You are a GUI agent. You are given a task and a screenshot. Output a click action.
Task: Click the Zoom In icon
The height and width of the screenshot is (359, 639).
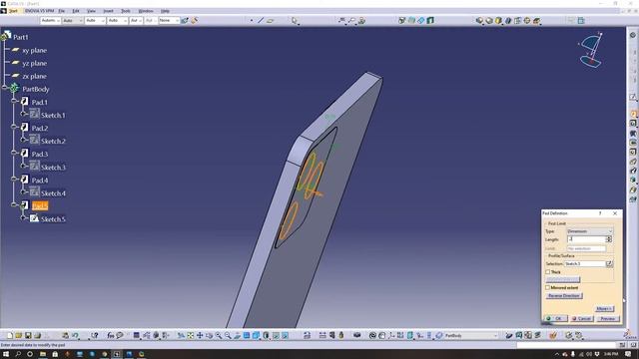point(219,335)
